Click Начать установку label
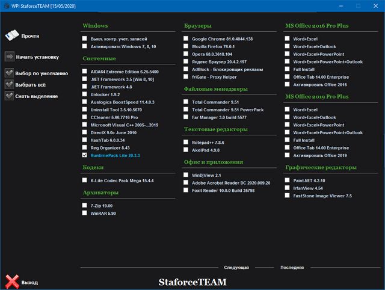The image size is (385, 290). coord(37,57)
